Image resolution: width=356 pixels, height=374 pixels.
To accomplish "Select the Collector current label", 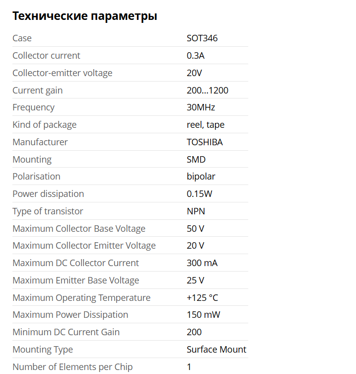I will 46,56.
